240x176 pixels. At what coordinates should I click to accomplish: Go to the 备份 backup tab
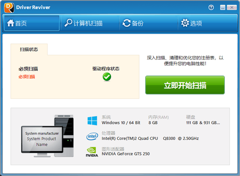click(x=149, y=23)
